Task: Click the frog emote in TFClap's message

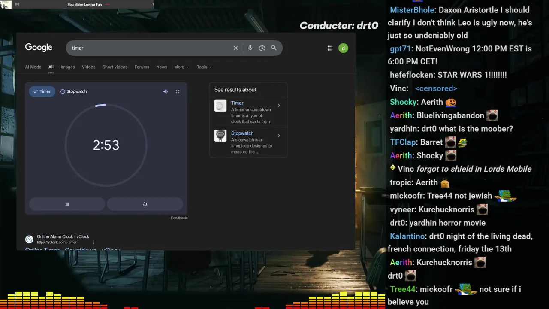Action: tap(462, 142)
